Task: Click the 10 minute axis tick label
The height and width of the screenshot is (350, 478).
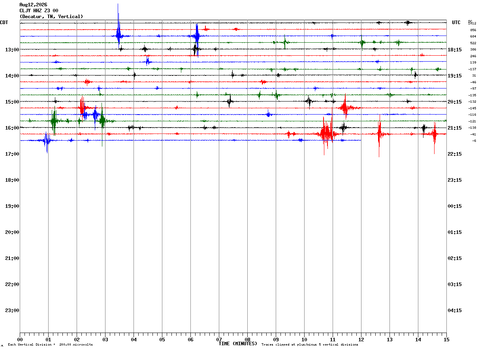Action: (x=304, y=340)
